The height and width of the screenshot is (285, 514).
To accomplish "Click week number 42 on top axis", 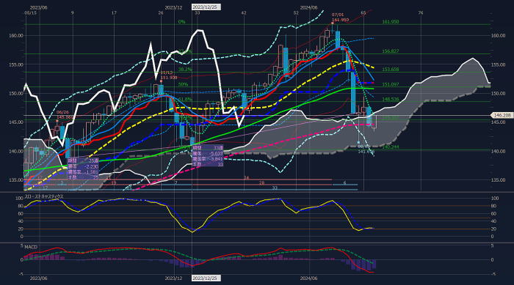I will (244, 12).
